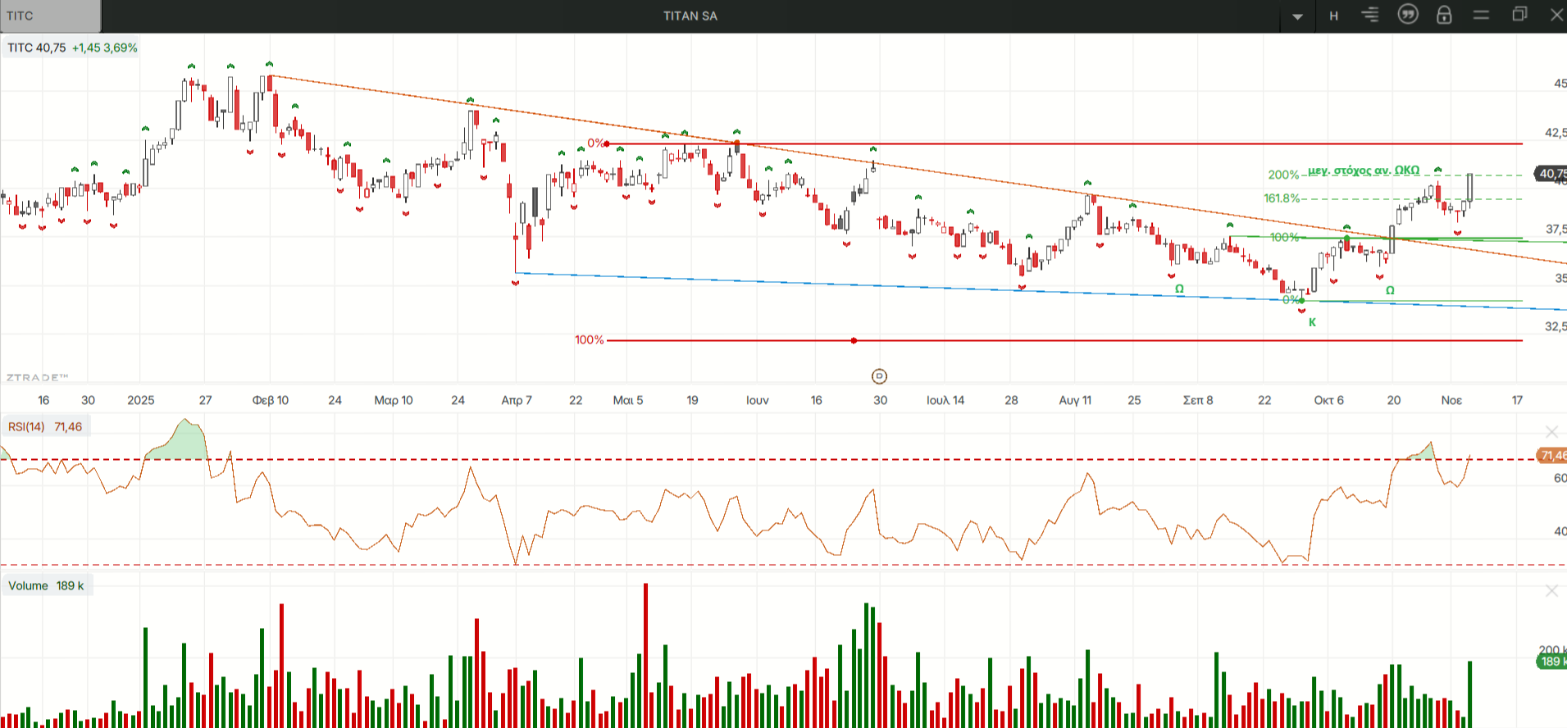Viewport: 1567px width, 728px height.
Task: Select the red dot on 100% Fibonacci line
Action: coord(854,340)
